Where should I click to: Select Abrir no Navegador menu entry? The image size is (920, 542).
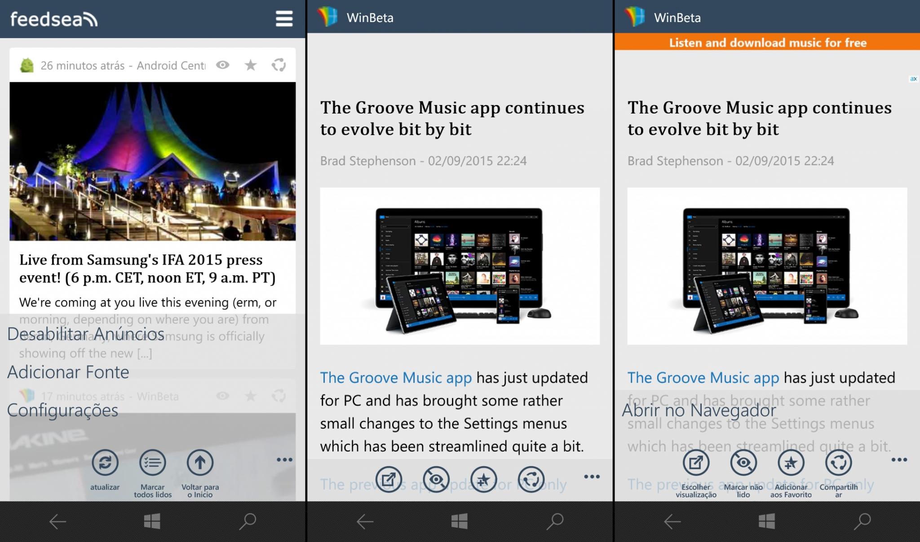coord(699,410)
